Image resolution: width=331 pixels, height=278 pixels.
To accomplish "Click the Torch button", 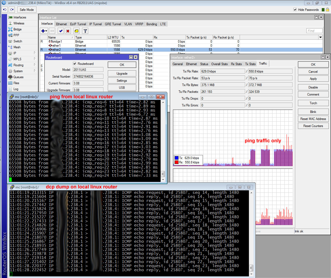I will coord(313,103).
